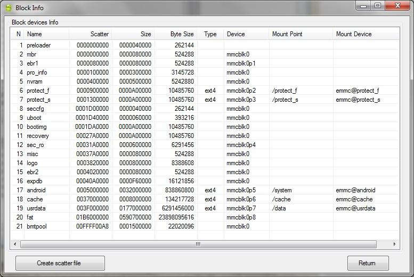The width and height of the screenshot is (414, 277).
Task: Click the Device column header
Action: [x=246, y=34]
